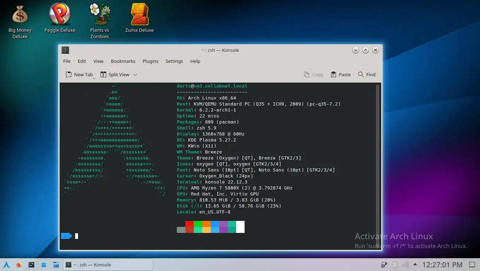480x271 pixels.
Task: Click the Konsole task in the taskbar
Action: [x=108, y=265]
